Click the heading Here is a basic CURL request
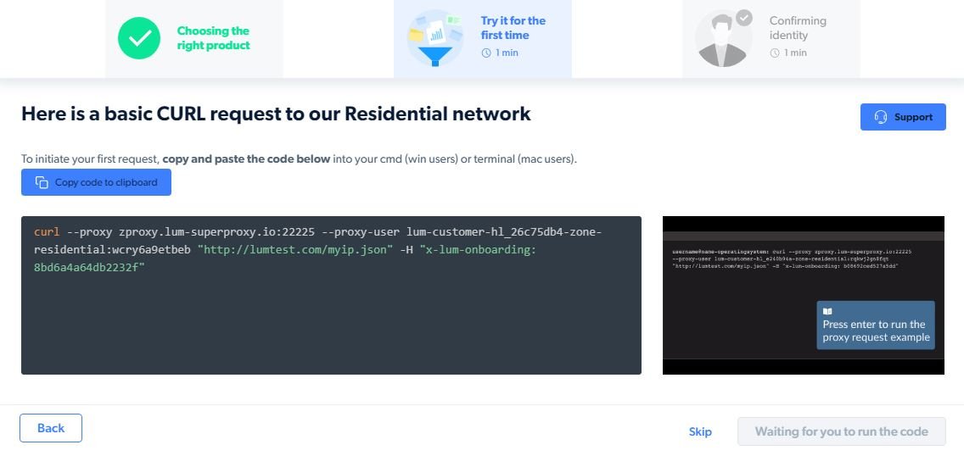Viewport: 964px width, 456px height. [x=276, y=114]
